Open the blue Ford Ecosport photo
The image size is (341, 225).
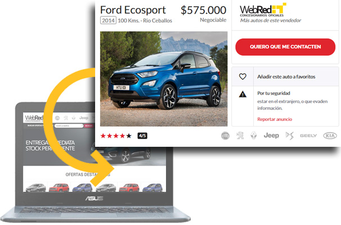pyautogui.click(x=164, y=79)
